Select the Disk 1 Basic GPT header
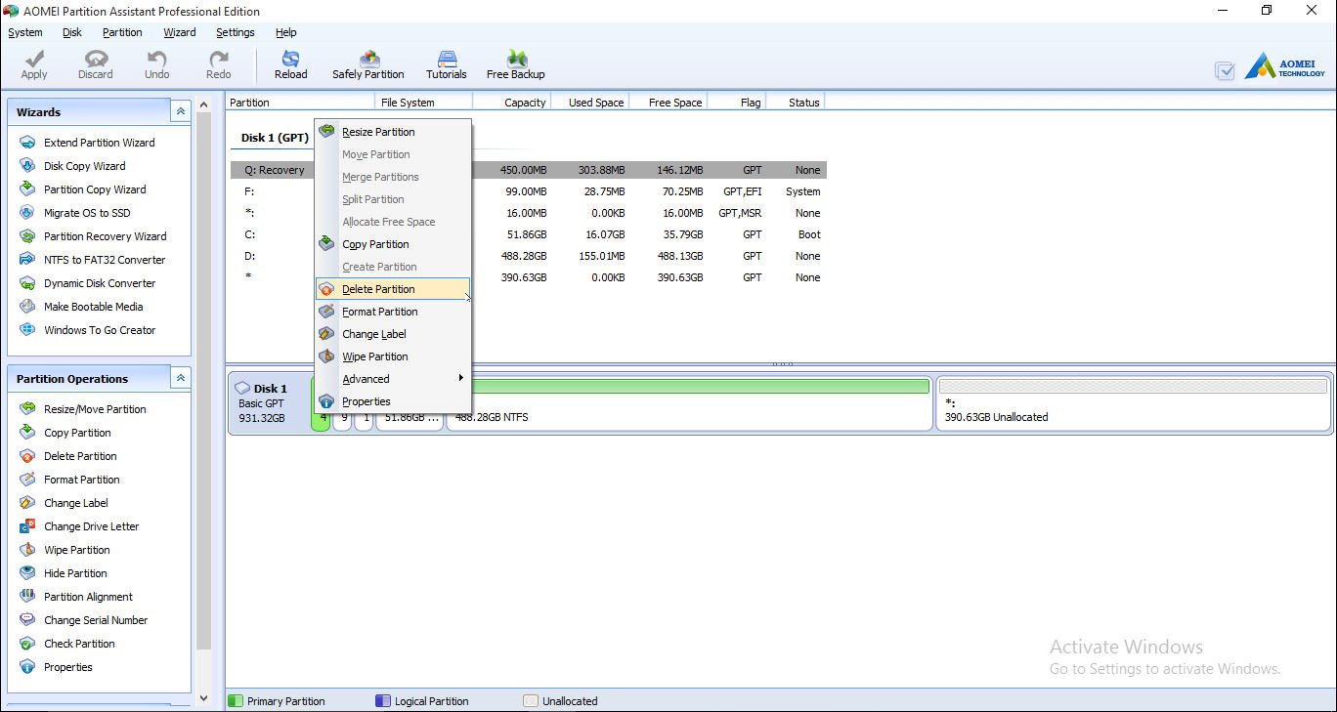This screenshot has height=712, width=1337. point(269,402)
